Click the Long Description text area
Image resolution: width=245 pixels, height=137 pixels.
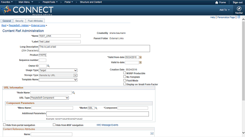tap(94, 49)
